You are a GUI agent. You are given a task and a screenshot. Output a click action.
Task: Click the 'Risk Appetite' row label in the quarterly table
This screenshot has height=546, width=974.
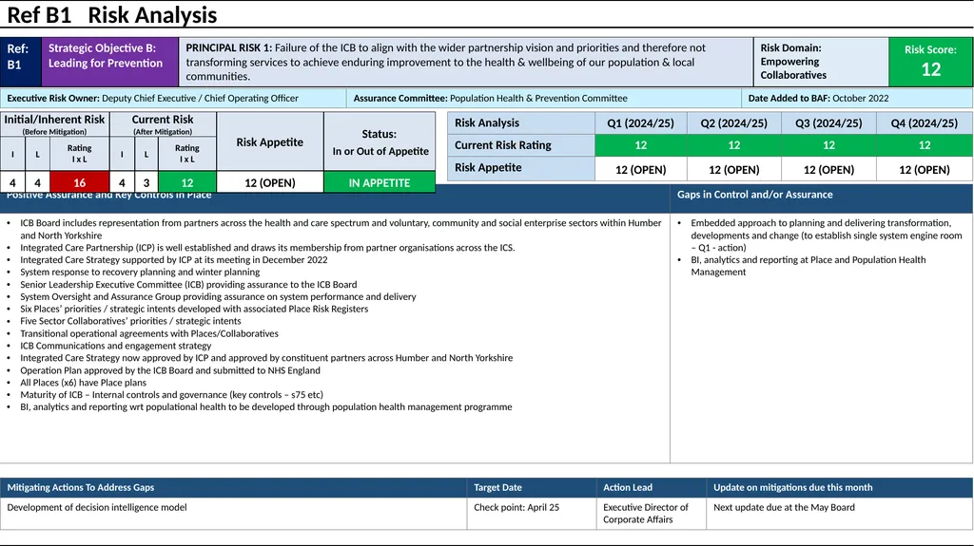(521, 168)
